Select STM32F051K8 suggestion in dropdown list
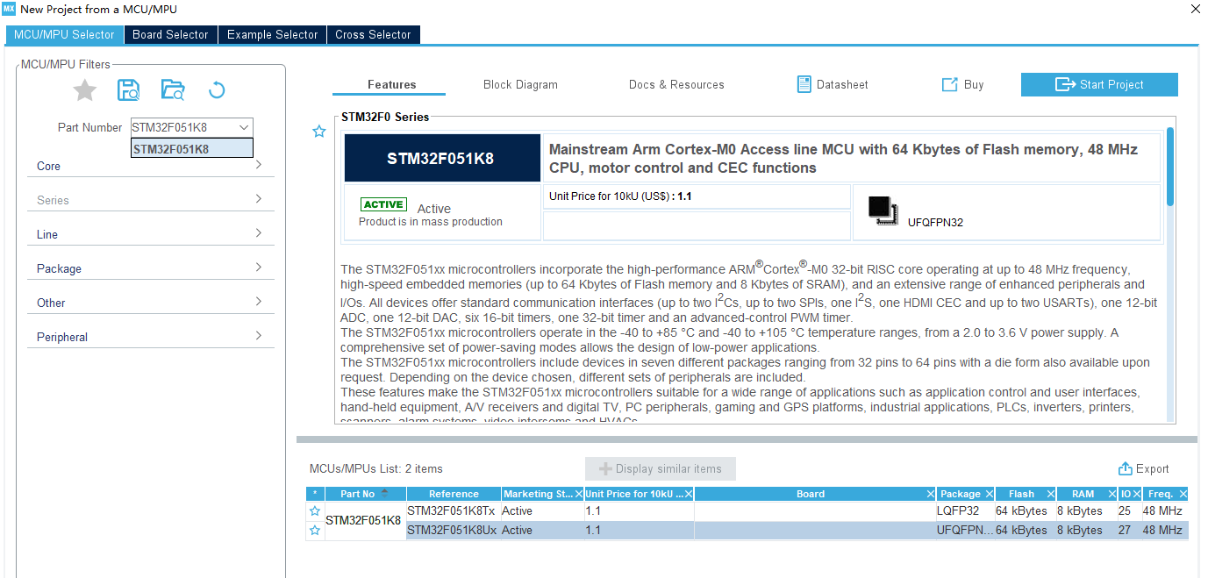 [x=192, y=149]
